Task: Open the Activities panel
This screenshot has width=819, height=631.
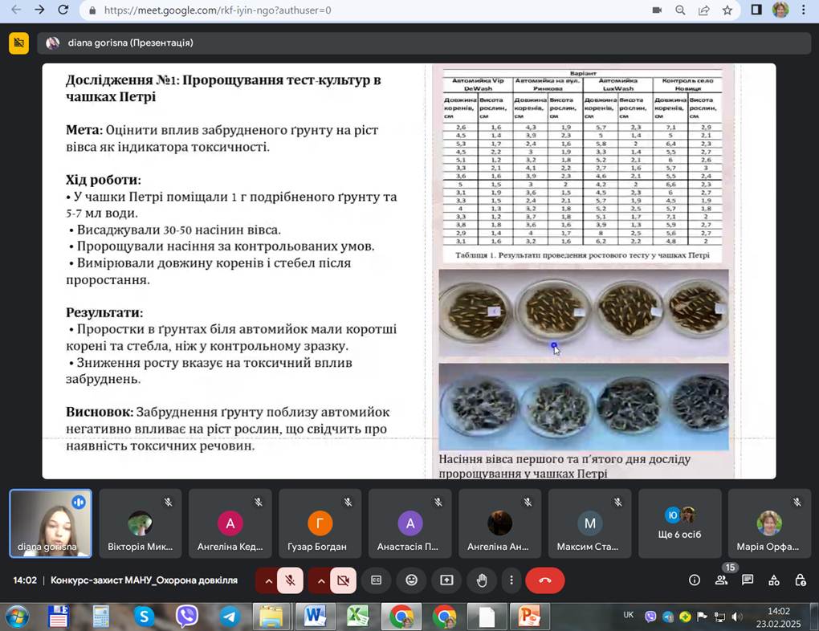Action: 774,580
